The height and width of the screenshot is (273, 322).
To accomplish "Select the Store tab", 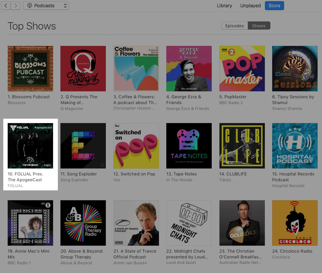I will [x=274, y=5].
